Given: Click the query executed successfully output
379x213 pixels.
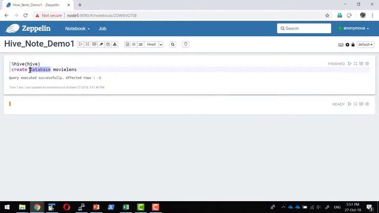Looking at the screenshot, I should (55, 78).
